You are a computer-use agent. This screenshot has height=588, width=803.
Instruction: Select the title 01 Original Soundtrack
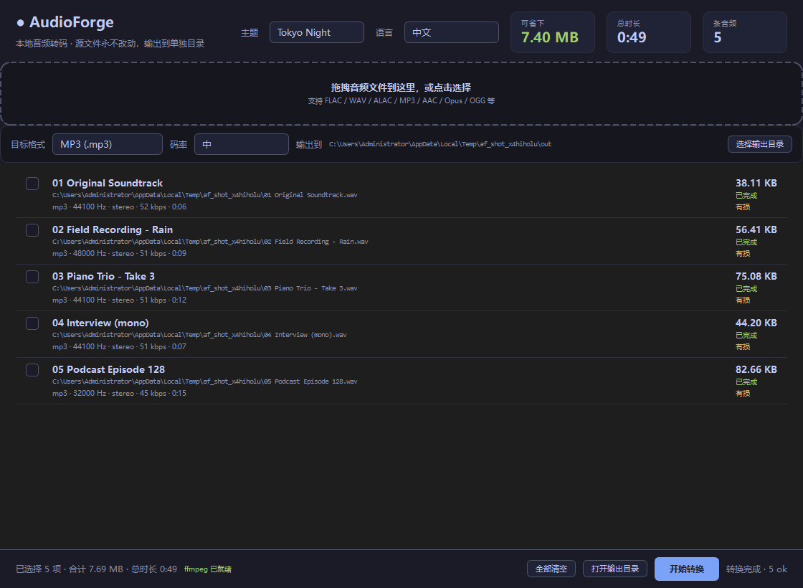pos(108,183)
